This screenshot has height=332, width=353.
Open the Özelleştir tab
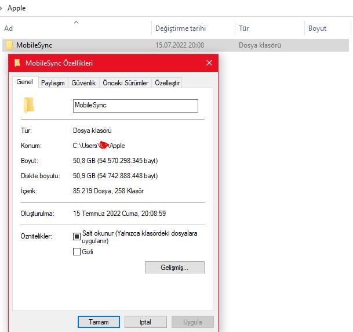[x=167, y=83]
